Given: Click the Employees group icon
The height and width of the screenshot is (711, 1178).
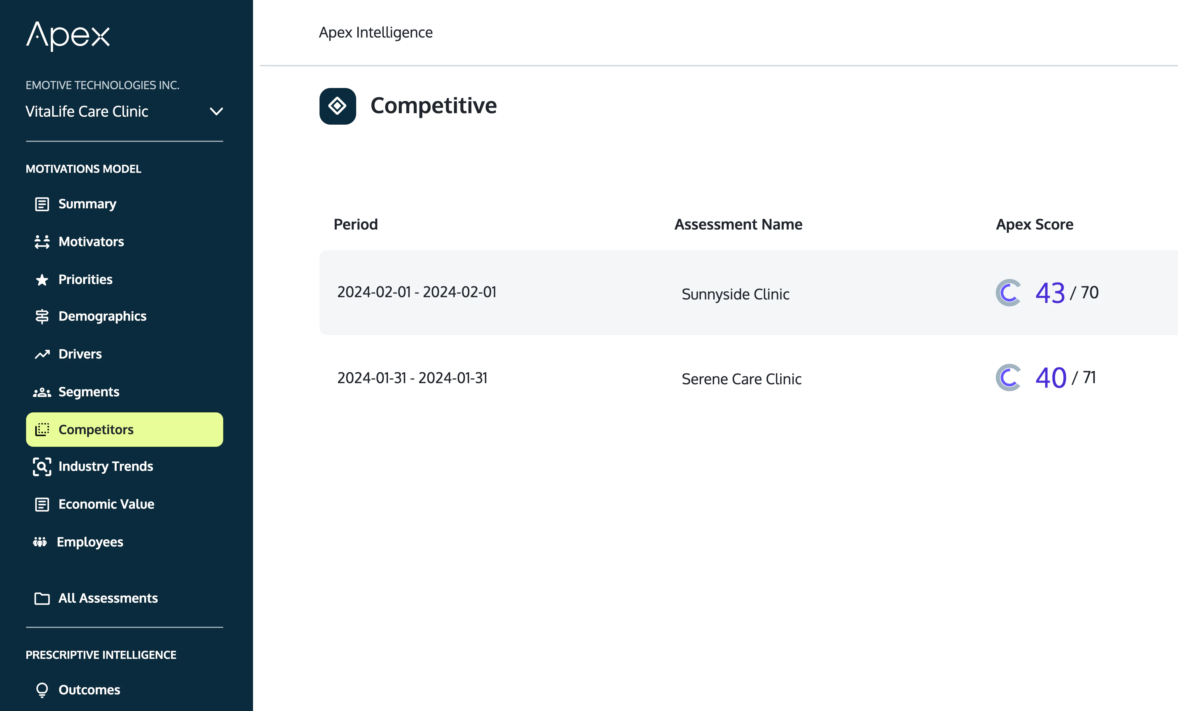Looking at the screenshot, I should [40, 542].
